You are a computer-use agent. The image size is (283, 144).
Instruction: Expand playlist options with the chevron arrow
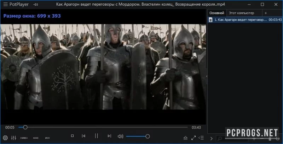coord(211,139)
